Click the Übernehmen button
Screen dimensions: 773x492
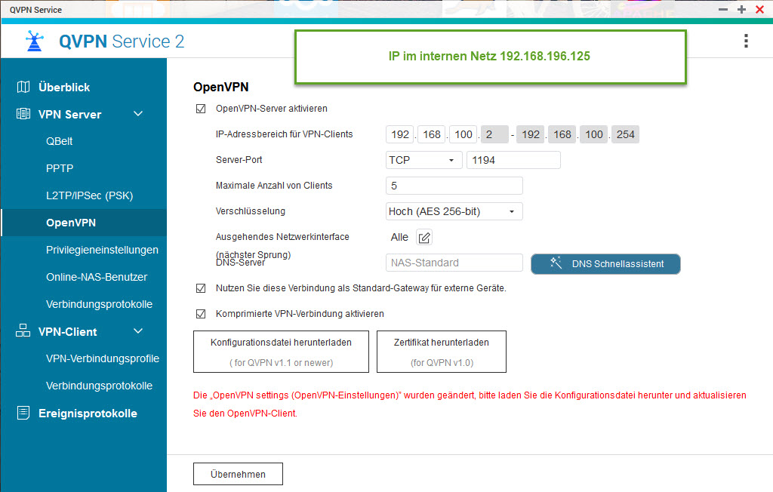pyautogui.click(x=238, y=474)
